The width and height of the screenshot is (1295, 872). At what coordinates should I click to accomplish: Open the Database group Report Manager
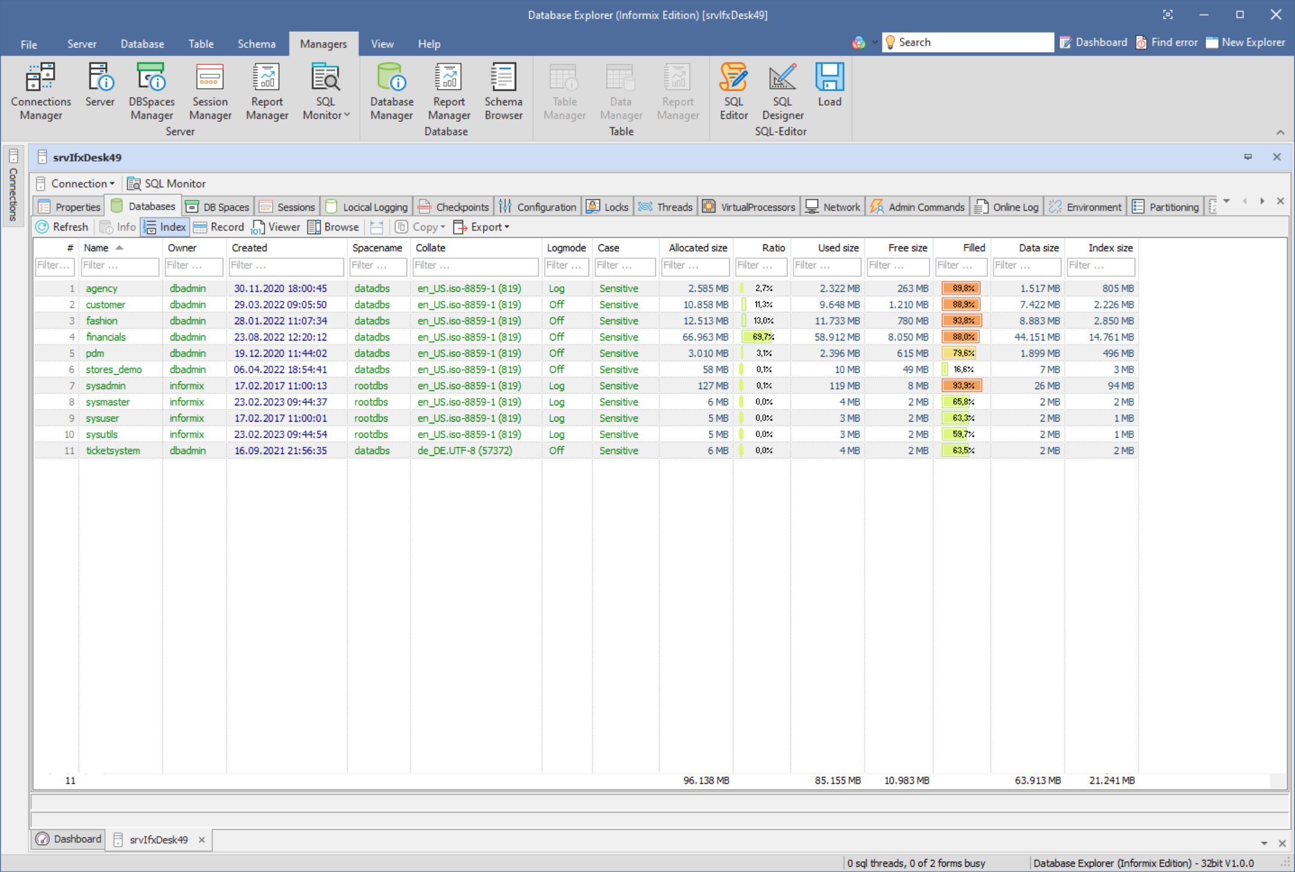point(449,91)
